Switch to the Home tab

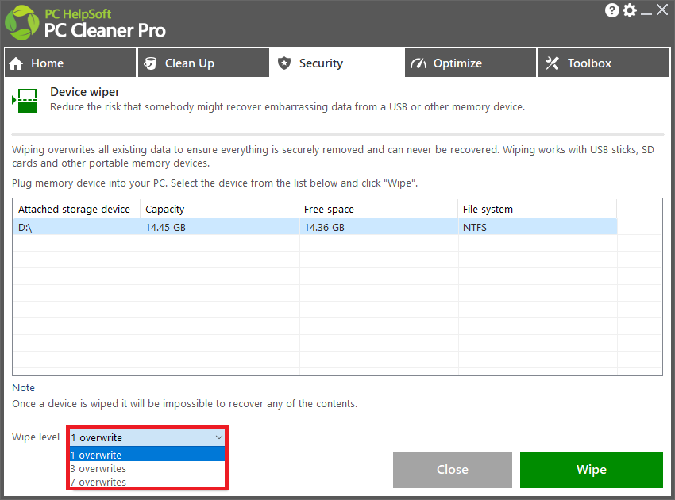point(70,63)
